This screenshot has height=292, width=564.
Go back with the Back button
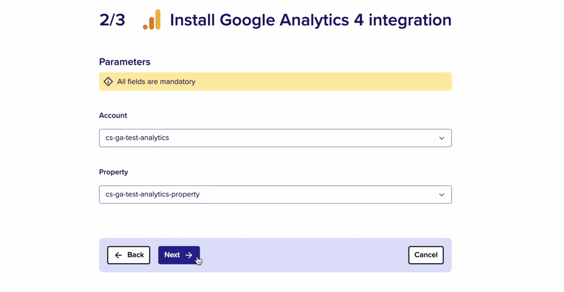(129, 255)
